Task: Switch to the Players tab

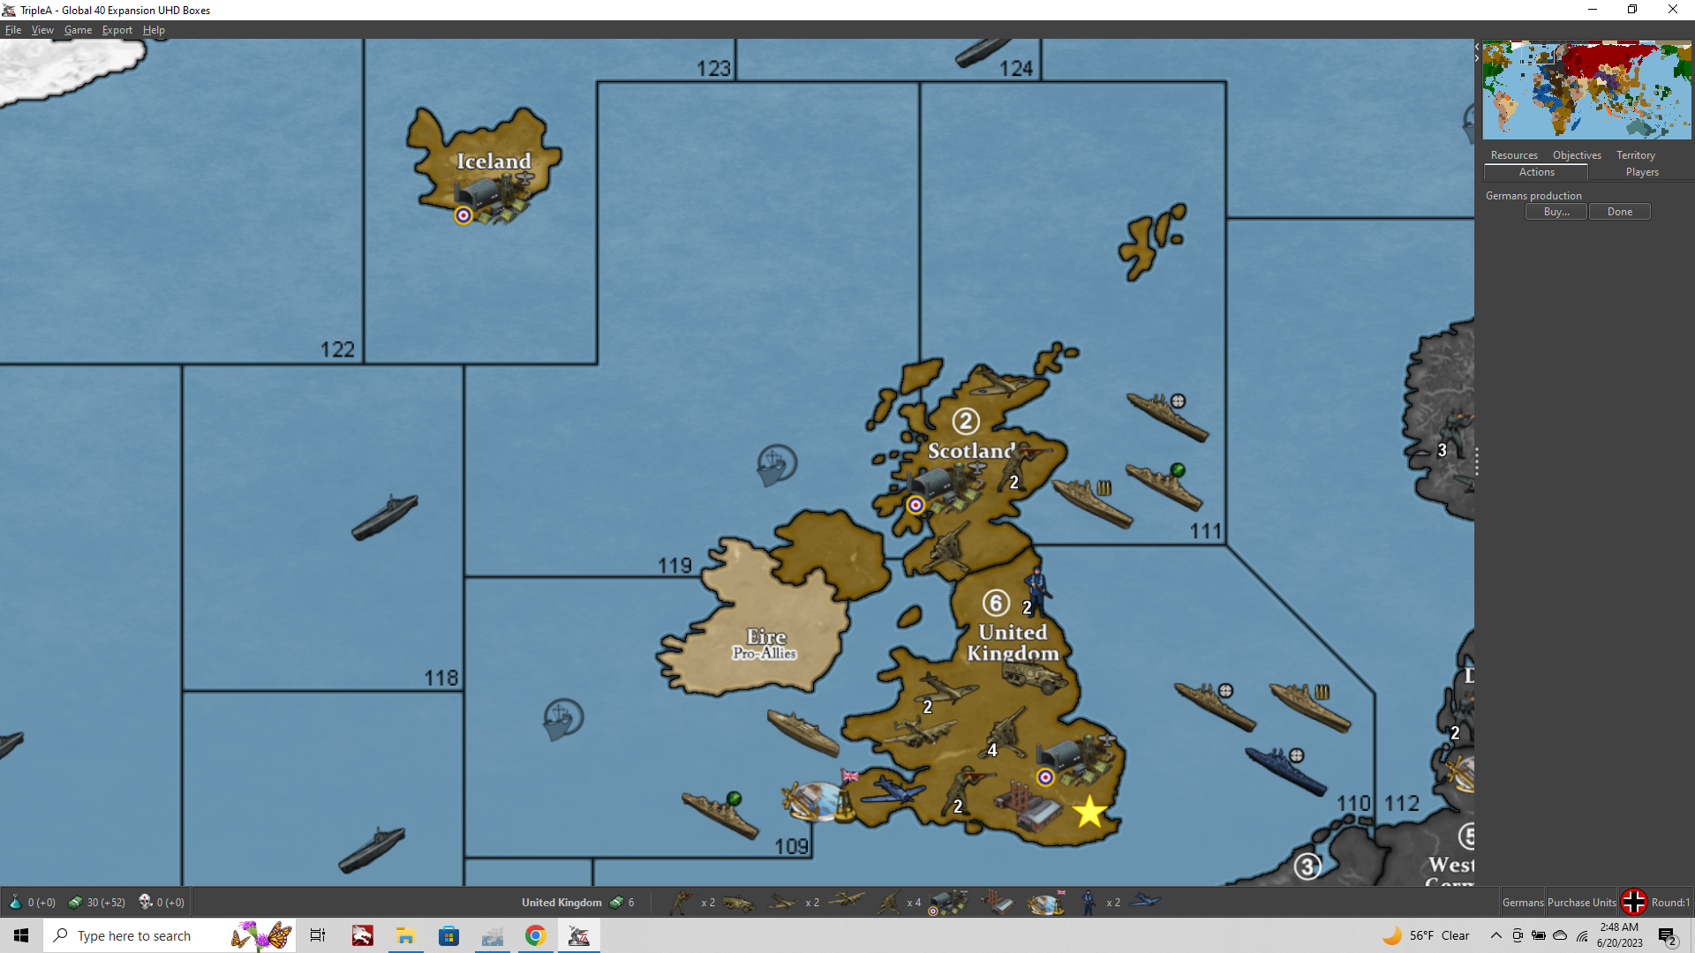Action: [1642, 172]
